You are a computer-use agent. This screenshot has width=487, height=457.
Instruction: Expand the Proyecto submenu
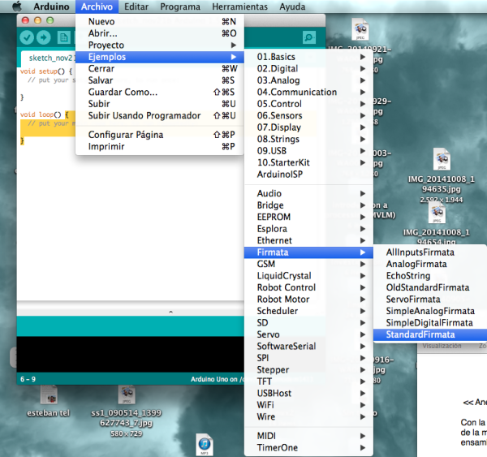pos(160,45)
